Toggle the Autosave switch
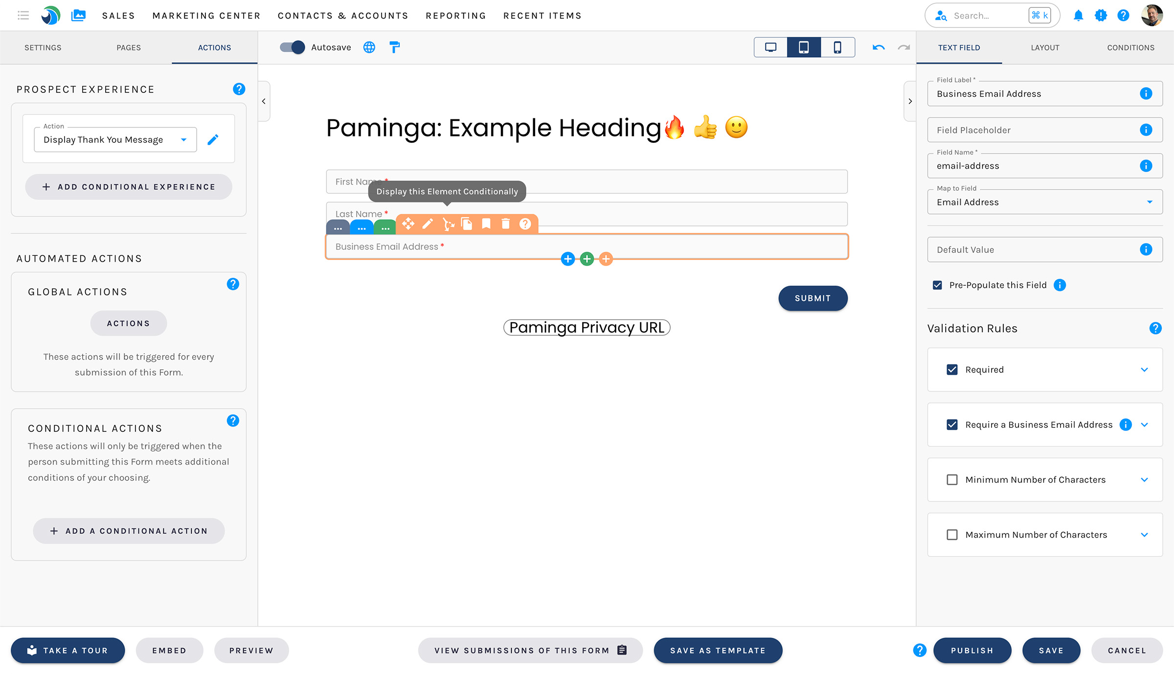The width and height of the screenshot is (1174, 674). 292,47
